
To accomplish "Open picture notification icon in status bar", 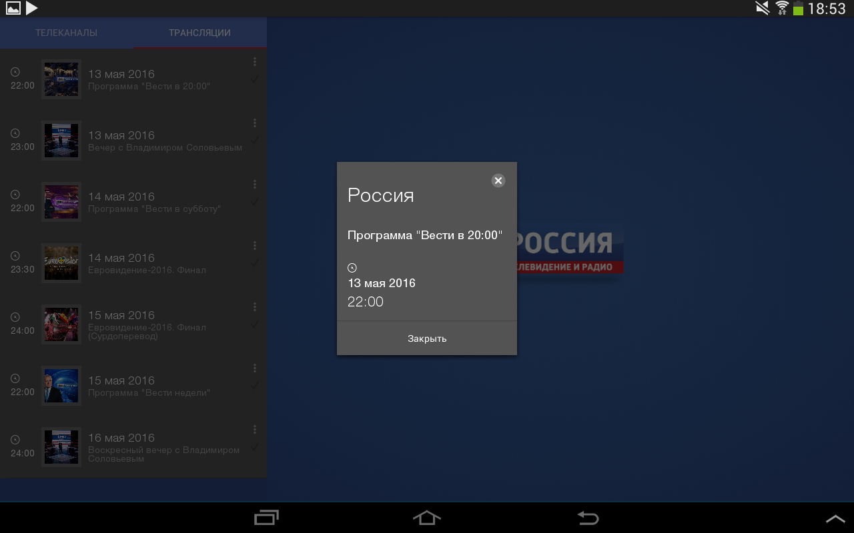I will [x=13, y=8].
